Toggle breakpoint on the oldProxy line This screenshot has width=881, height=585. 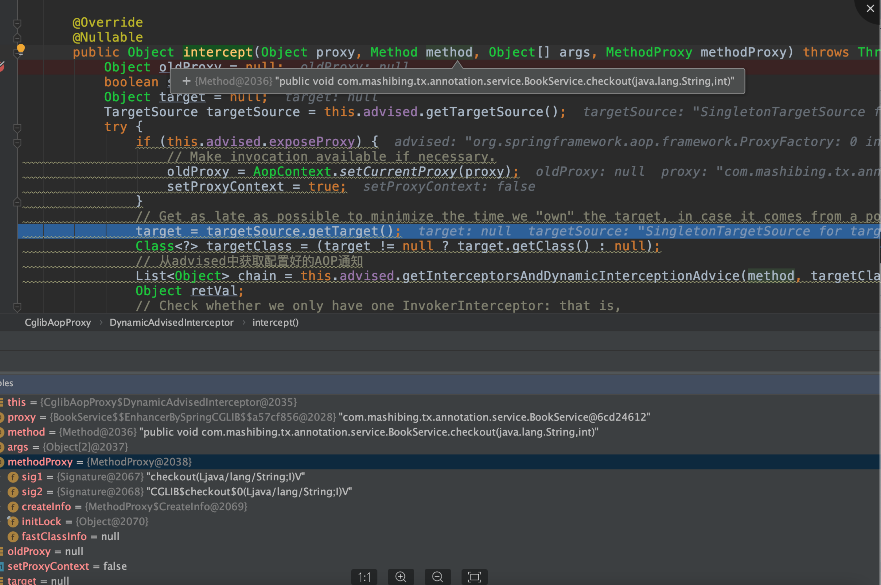[x=2, y=67]
